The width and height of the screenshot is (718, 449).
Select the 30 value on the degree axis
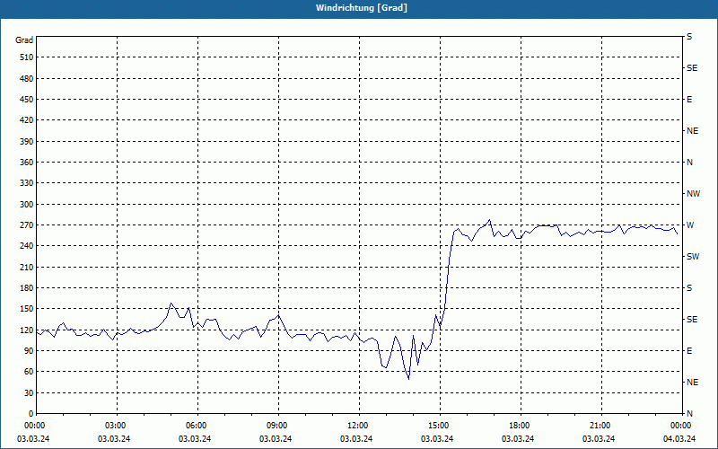coord(29,392)
